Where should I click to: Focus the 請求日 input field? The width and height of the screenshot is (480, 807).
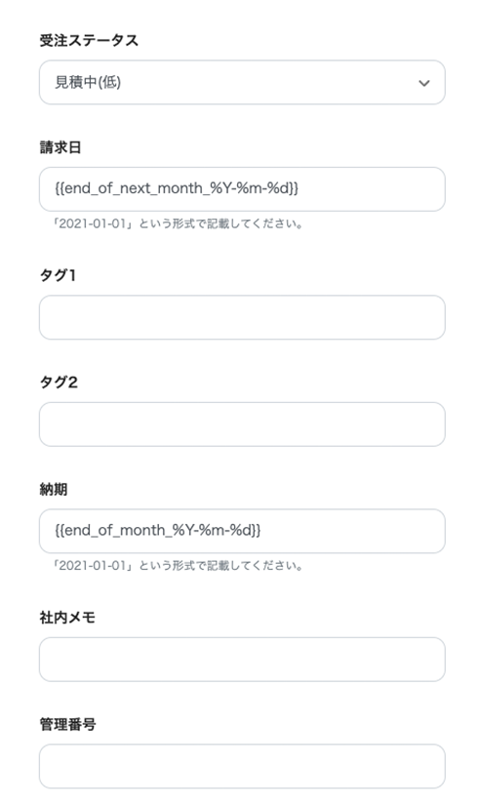point(242,189)
